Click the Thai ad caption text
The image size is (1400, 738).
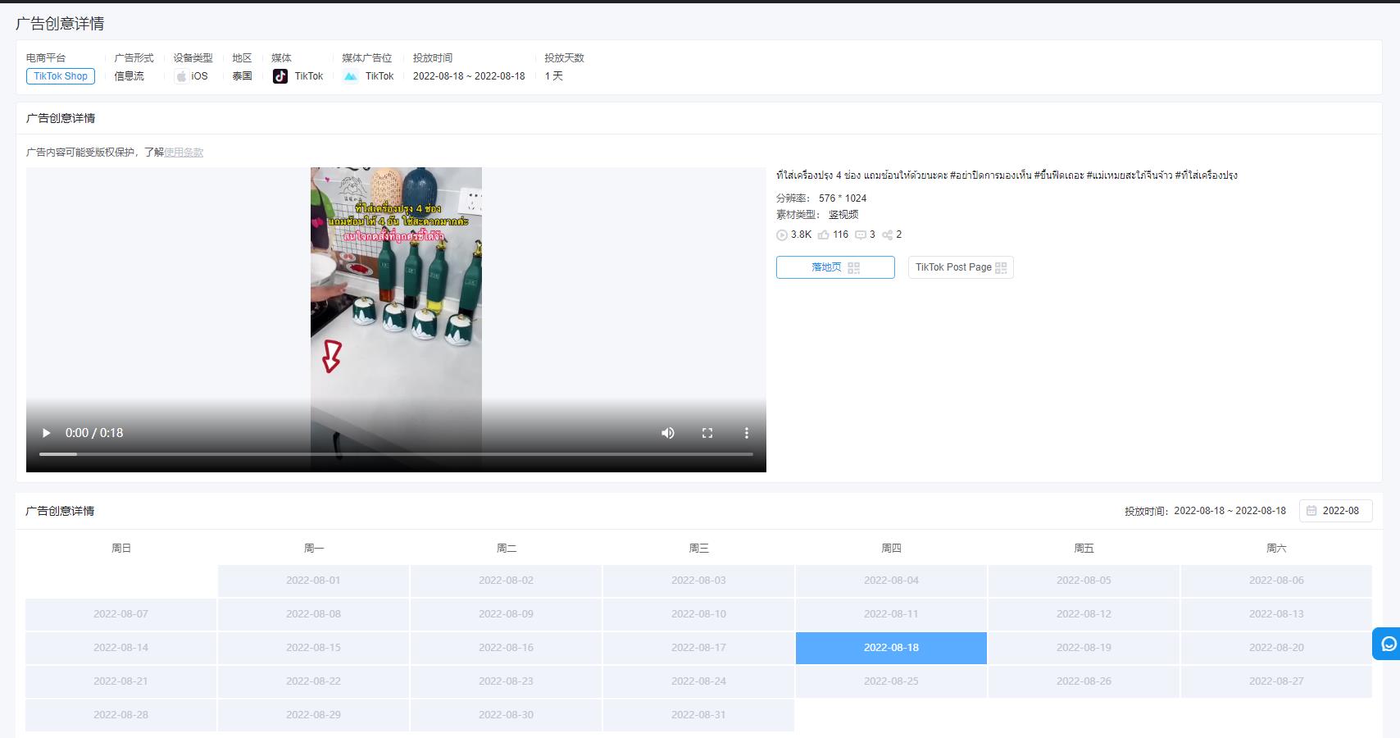[1007, 175]
